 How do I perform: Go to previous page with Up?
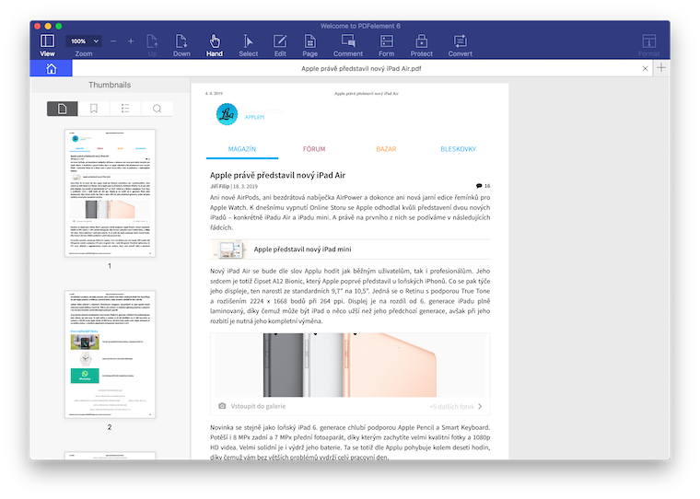(152, 45)
